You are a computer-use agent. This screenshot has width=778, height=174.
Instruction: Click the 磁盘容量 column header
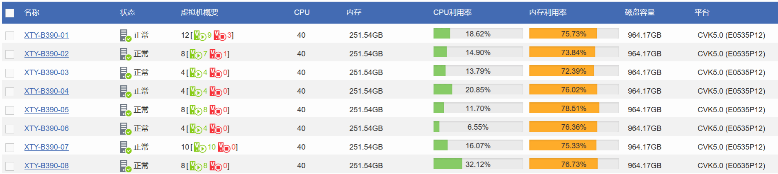(639, 12)
